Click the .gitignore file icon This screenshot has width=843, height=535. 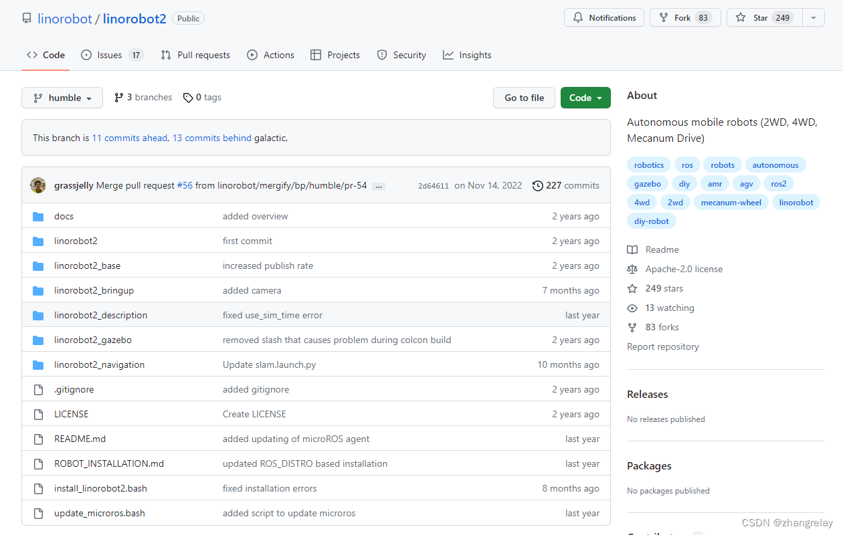point(38,389)
